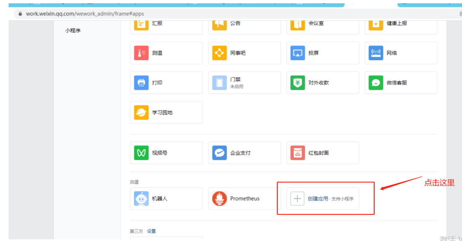Click the 投屏 screen cast icon
The width and height of the screenshot is (462, 241).
[x=297, y=53]
